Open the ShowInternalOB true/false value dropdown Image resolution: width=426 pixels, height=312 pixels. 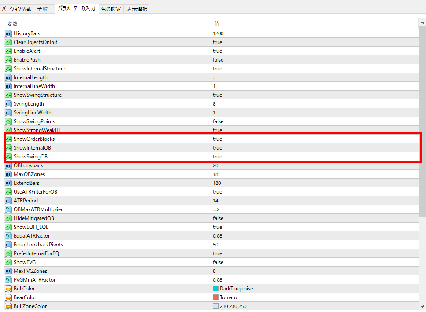tap(217, 148)
